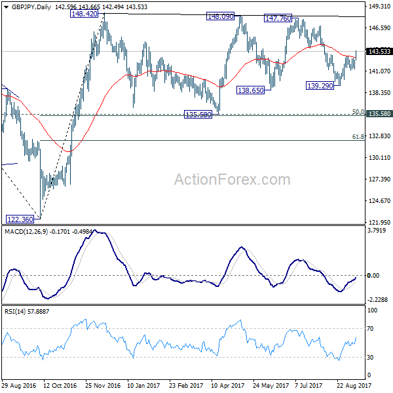393x393 pixels.
Task: Select the 25 Nov 2016 date label
Action: coord(103,386)
